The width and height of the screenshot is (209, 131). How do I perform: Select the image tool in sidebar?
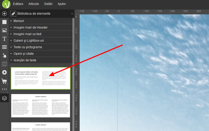[x=4, y=30]
